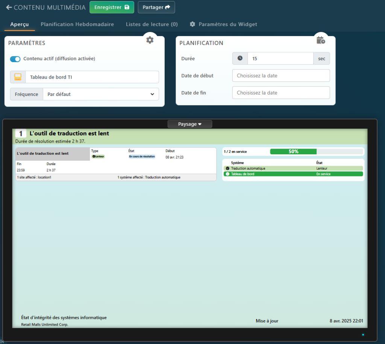Screen dimensions: 385x344
Task: Click the 50% green progress bar
Action: [x=293, y=152]
